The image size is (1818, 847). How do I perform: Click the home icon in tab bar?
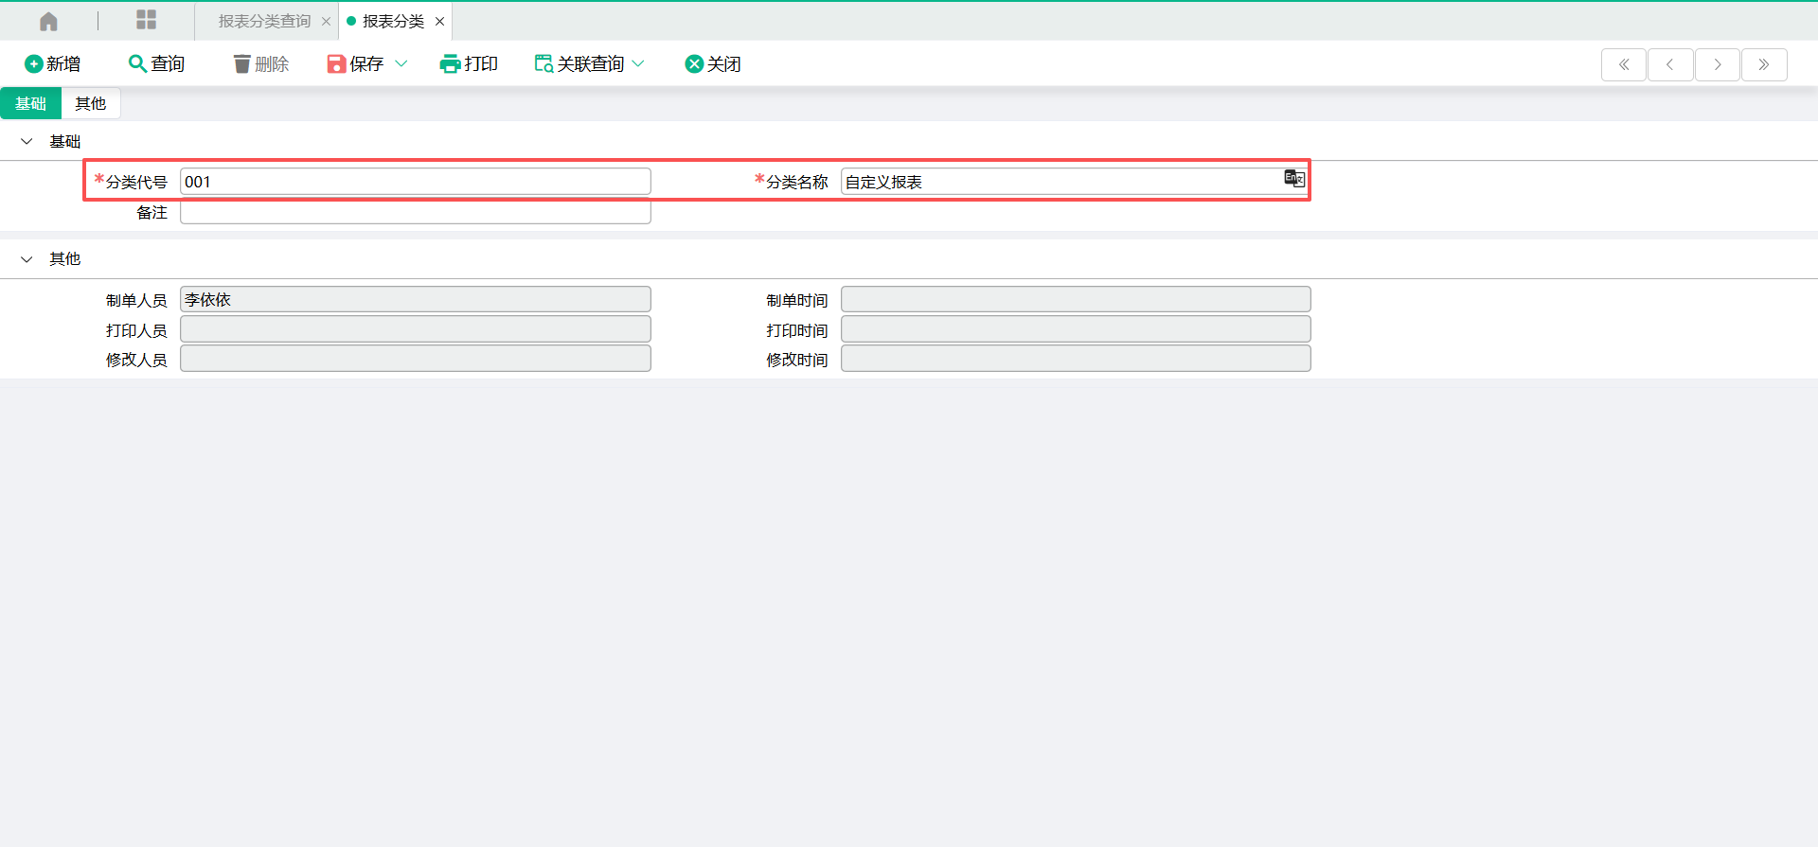click(x=48, y=21)
